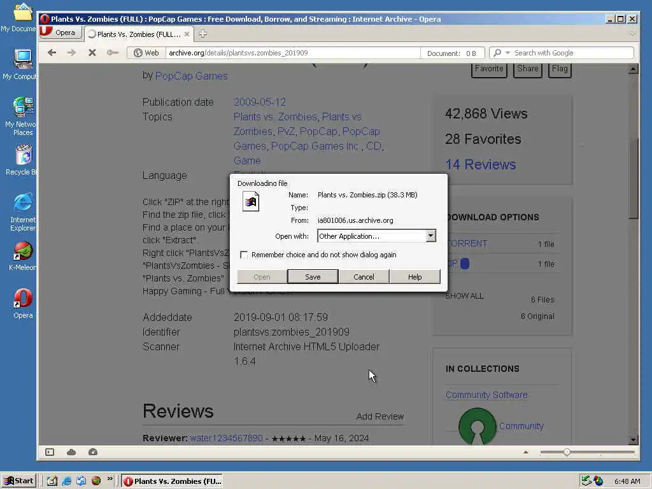The width and height of the screenshot is (652, 489).
Task: Expand the Open with dropdown arrow
Action: 430,236
